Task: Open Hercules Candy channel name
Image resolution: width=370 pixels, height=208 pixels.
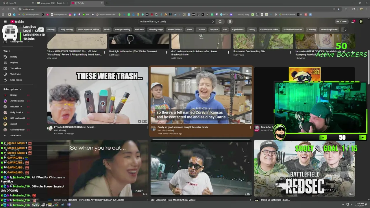Action: click(165, 131)
